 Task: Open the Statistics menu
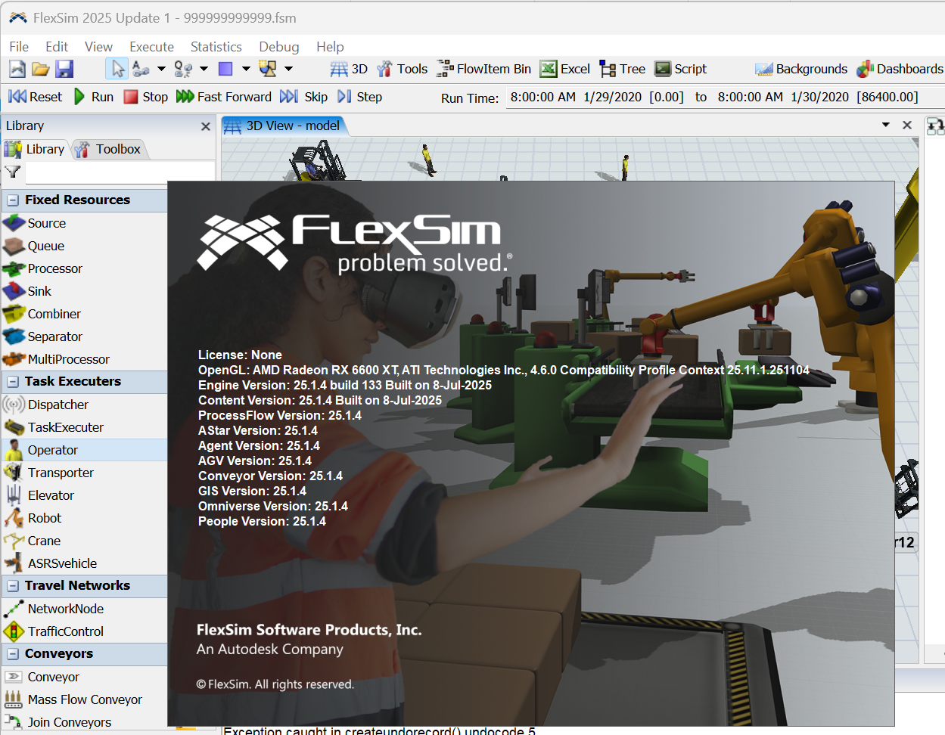coord(216,47)
